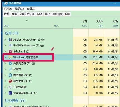Switch to the 用户 tab
This screenshot has width=120, height=107.
[47, 14]
